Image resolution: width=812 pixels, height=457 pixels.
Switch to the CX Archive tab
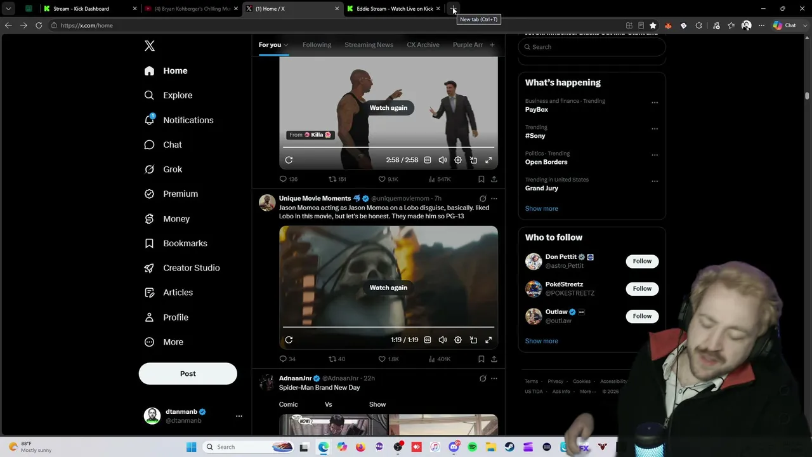tap(423, 45)
